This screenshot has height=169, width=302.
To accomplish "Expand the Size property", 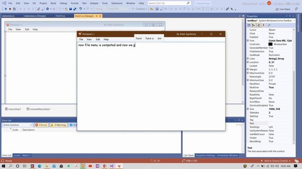I will (248, 109).
